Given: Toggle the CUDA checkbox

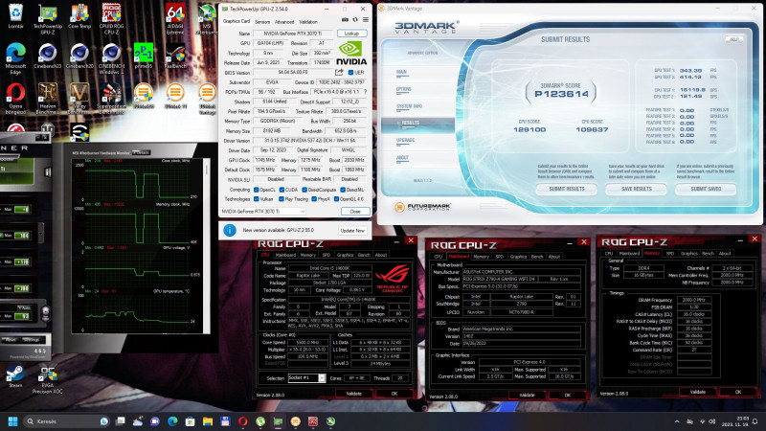Looking at the screenshot, I should (282, 190).
